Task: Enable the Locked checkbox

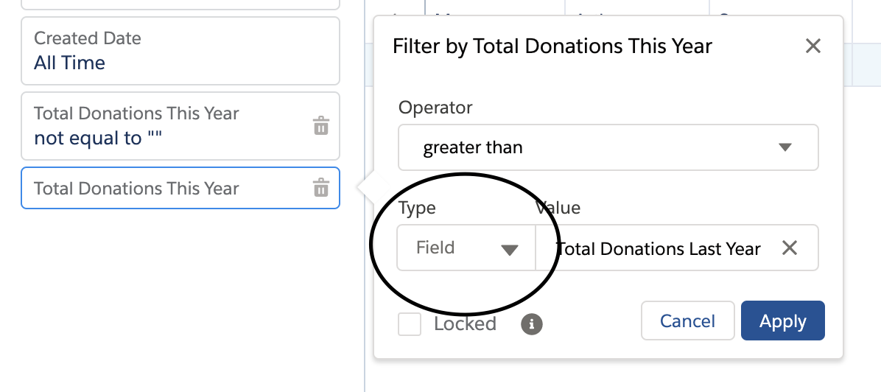Action: point(410,324)
